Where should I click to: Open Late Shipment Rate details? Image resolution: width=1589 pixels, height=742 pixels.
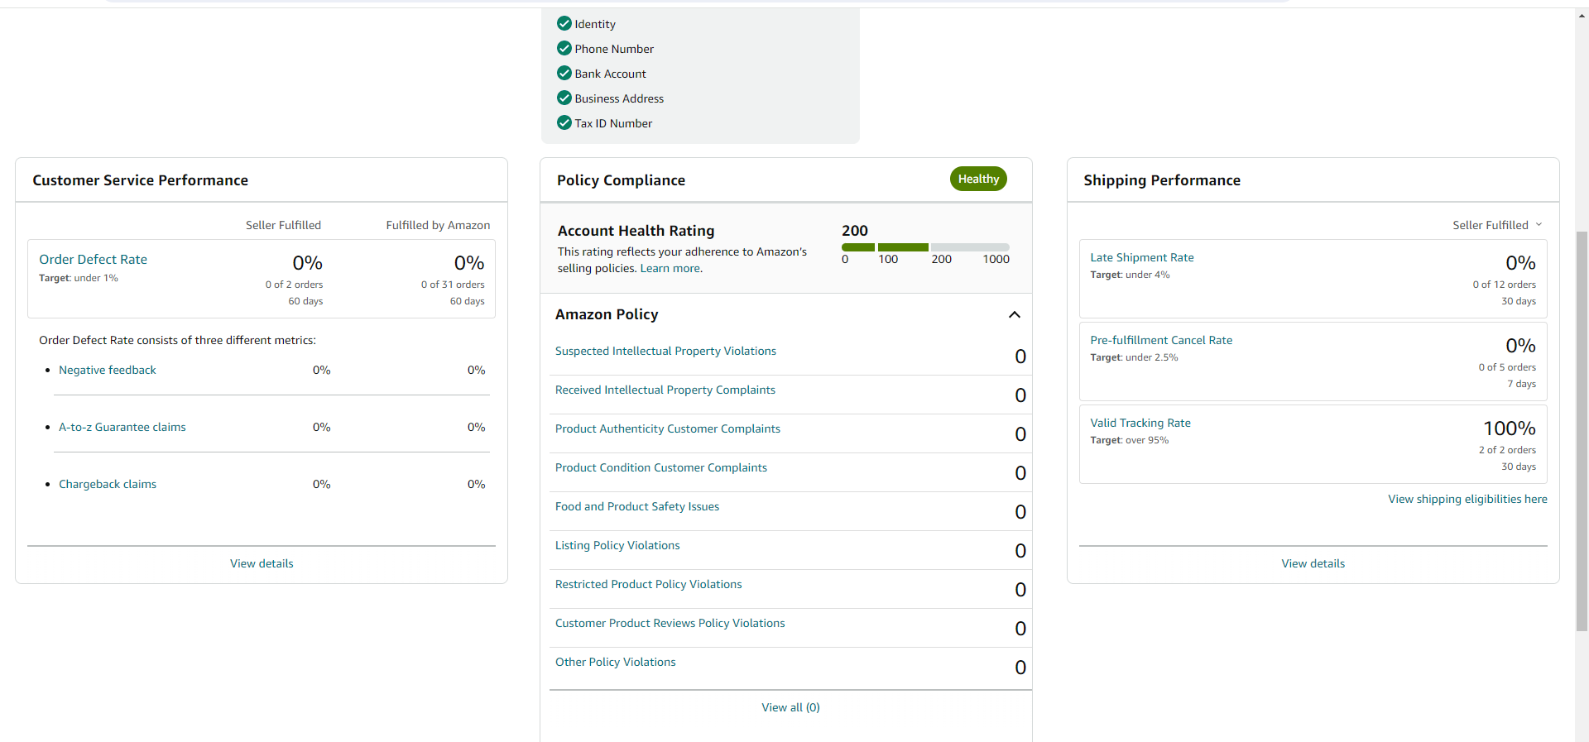click(x=1142, y=257)
